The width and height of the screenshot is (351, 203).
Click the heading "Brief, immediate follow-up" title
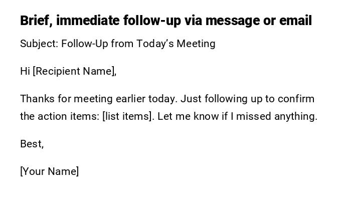(165, 21)
